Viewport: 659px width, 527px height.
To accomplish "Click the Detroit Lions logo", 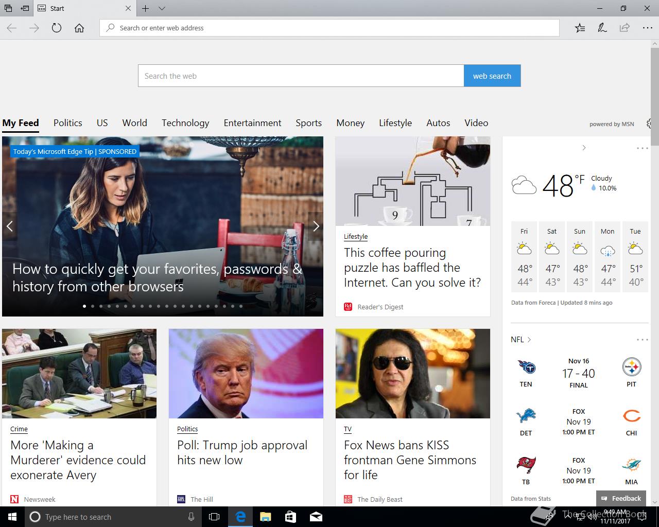I will tap(526, 416).
